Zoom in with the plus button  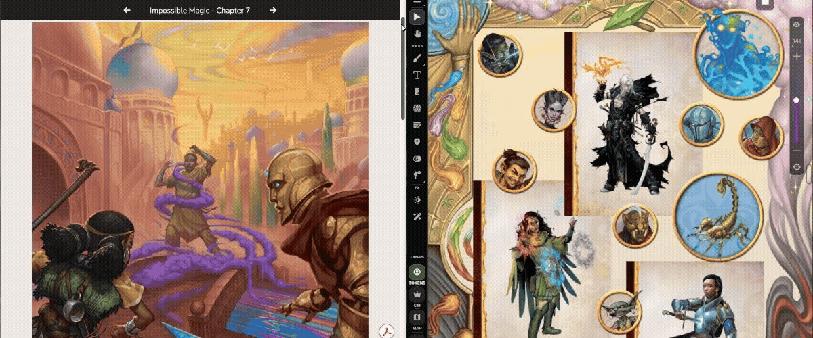pyautogui.click(x=797, y=57)
